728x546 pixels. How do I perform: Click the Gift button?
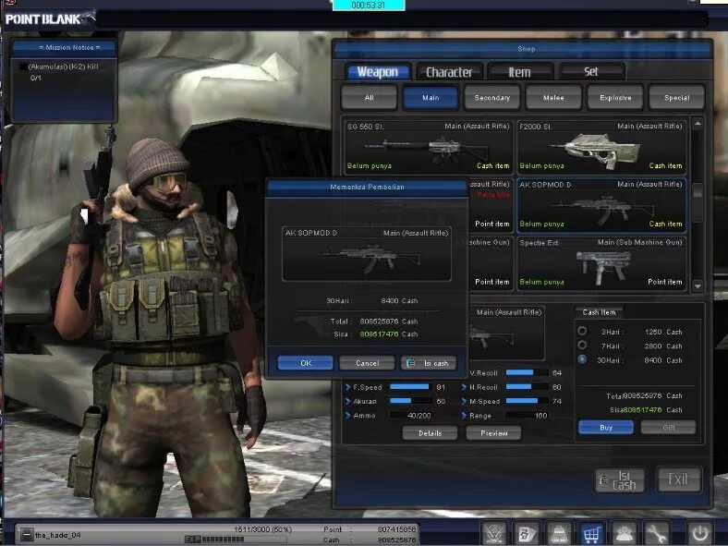coord(668,427)
